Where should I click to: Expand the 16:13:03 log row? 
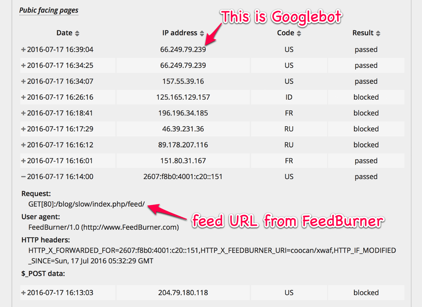(x=24, y=293)
